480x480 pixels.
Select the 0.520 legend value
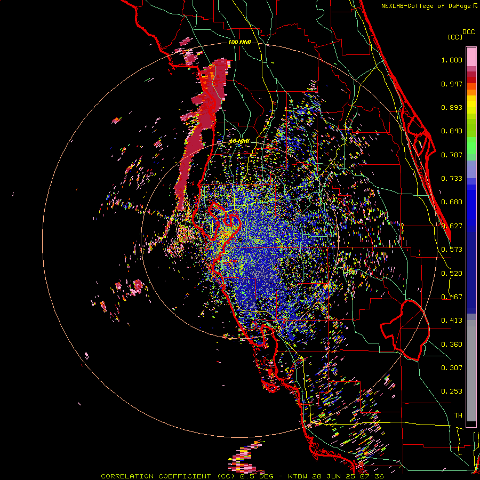pos(452,274)
